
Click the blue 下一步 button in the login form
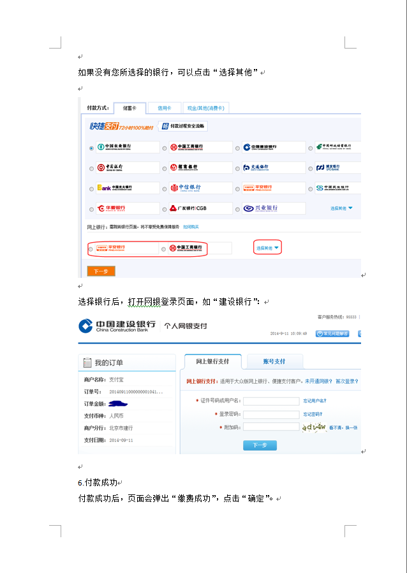point(260,445)
